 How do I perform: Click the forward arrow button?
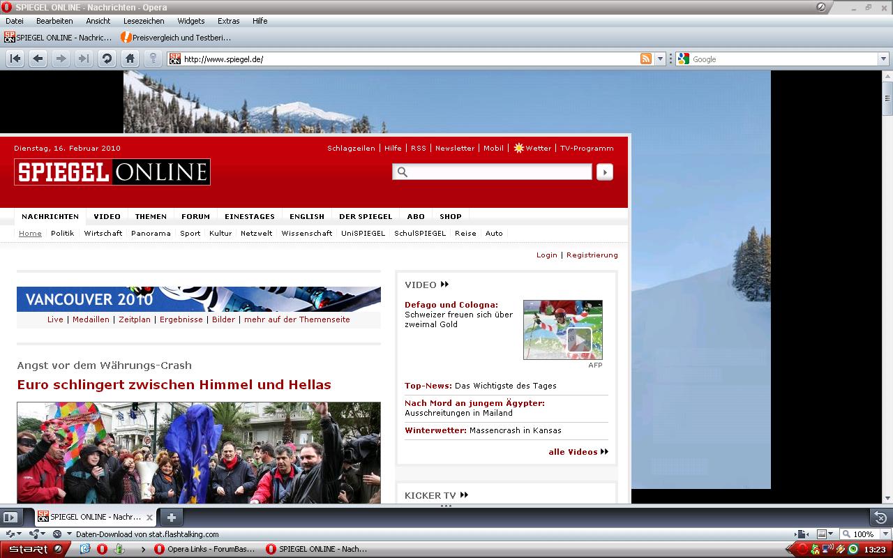click(61, 59)
